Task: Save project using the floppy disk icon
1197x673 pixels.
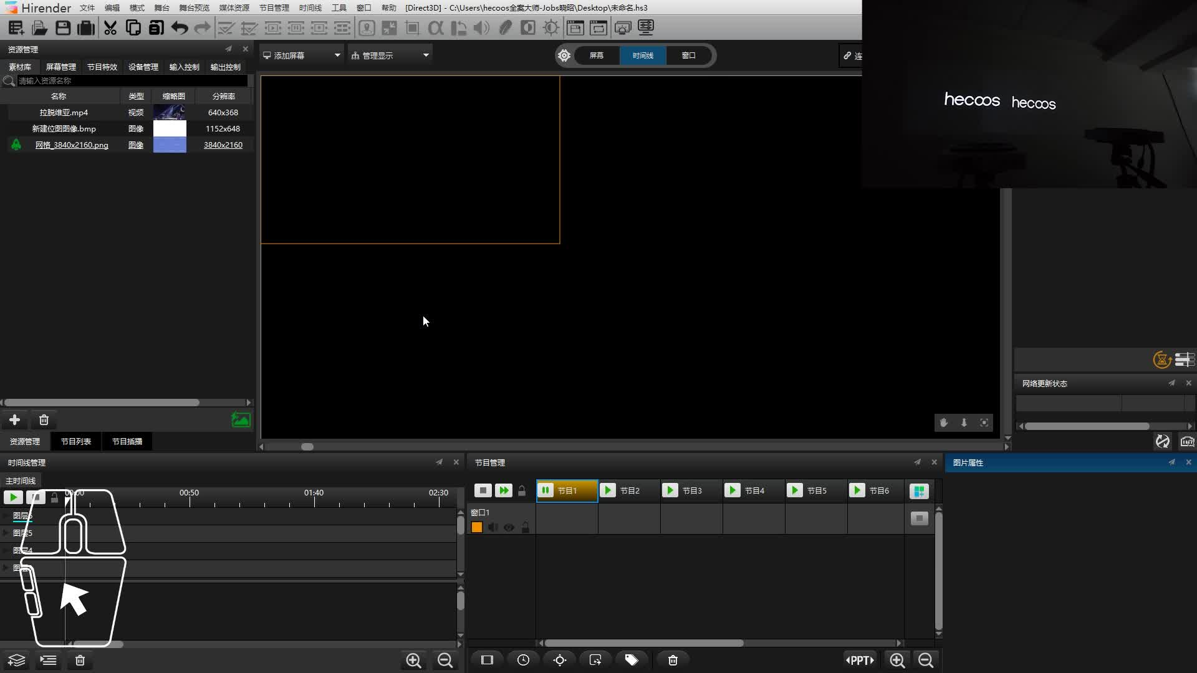Action: coord(63,27)
